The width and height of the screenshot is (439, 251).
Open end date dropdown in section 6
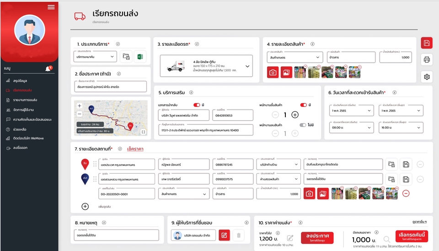point(401,111)
